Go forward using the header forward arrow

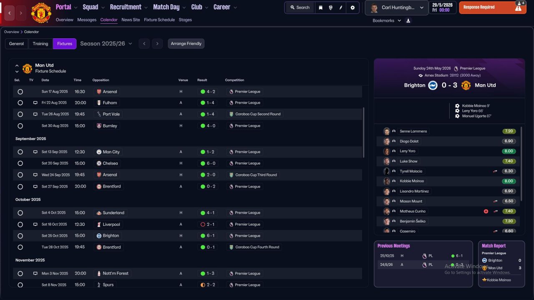coord(22,13)
